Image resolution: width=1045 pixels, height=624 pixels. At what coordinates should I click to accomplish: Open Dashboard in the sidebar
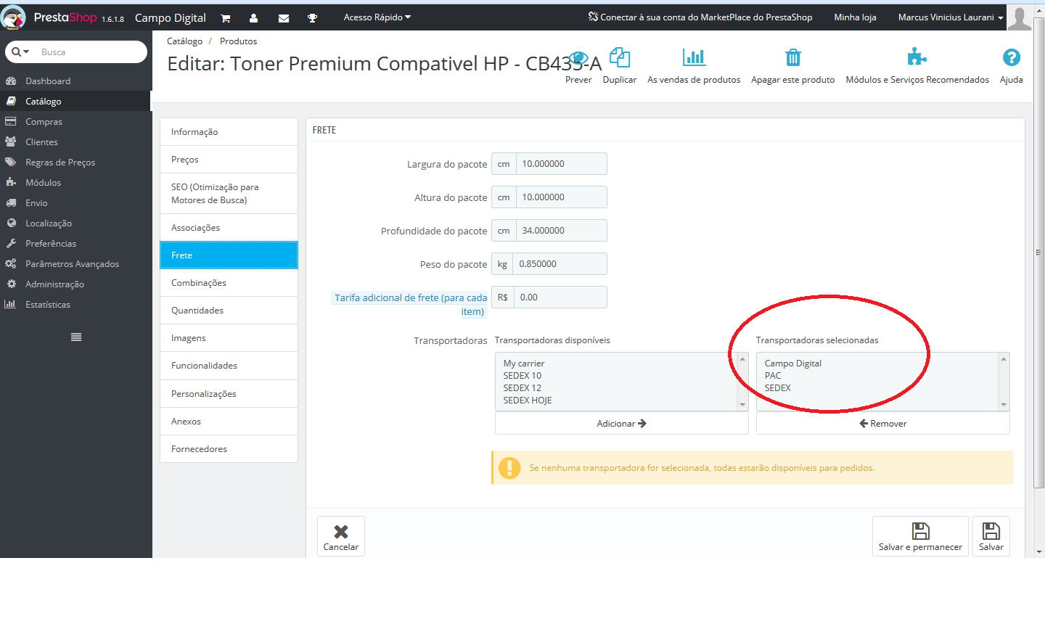pos(75,81)
